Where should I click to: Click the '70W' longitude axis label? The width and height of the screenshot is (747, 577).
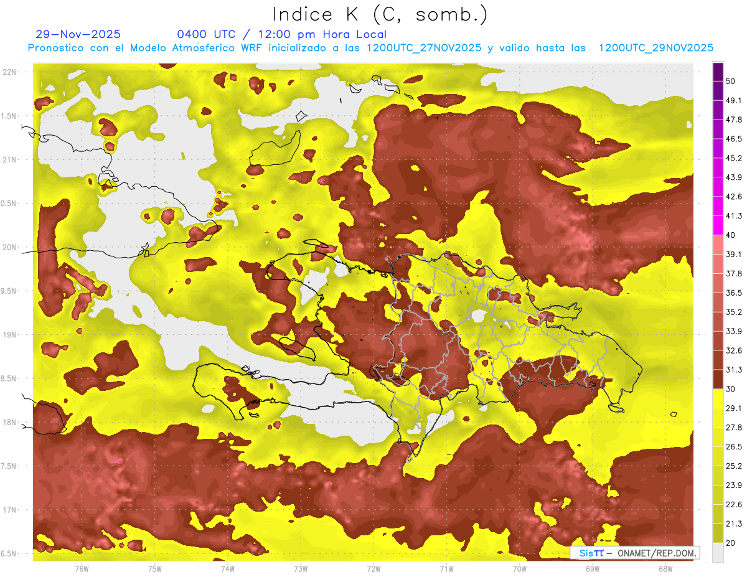[x=520, y=569]
